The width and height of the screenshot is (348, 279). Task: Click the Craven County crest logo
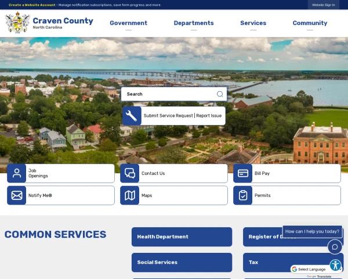[17, 23]
